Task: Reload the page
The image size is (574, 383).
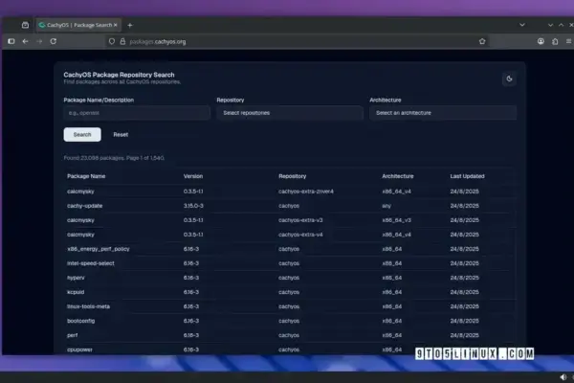Action: pyautogui.click(x=54, y=41)
